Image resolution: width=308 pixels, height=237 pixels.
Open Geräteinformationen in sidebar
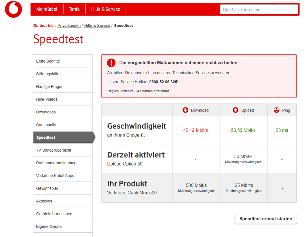[63, 214]
